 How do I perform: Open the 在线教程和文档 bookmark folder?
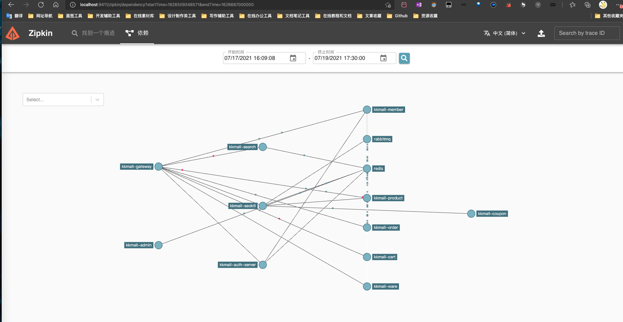(333, 16)
